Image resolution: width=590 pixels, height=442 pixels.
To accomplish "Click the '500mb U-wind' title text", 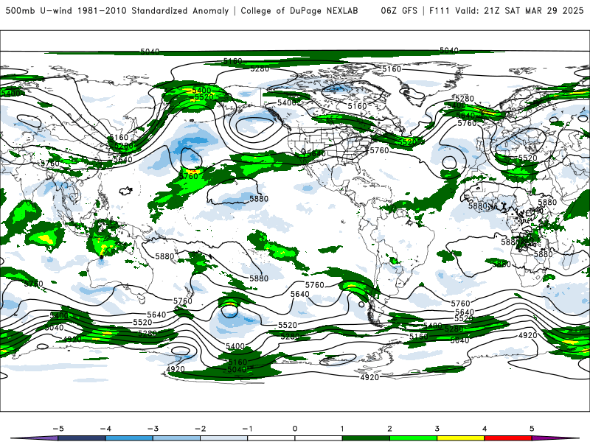I will pyautogui.click(x=39, y=10).
